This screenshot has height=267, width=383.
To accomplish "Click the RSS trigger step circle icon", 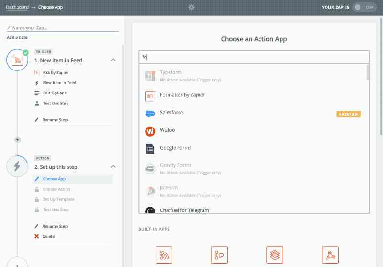I will pyautogui.click(x=17, y=60).
